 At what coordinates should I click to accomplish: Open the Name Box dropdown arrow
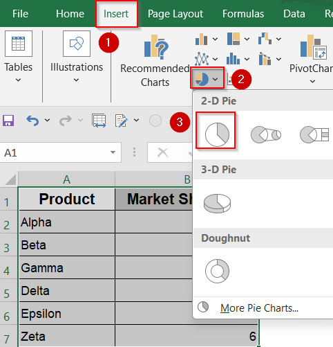coord(113,152)
